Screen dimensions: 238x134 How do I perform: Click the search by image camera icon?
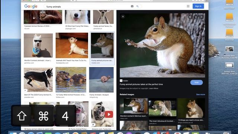point(132,6)
